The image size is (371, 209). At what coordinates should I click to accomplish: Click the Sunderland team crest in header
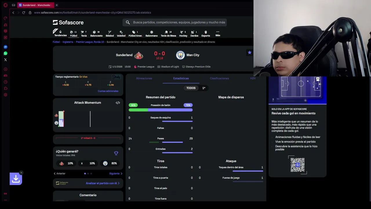[x=139, y=55]
